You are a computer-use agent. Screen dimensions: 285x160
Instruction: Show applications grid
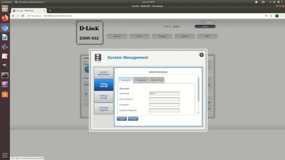[5, 155]
